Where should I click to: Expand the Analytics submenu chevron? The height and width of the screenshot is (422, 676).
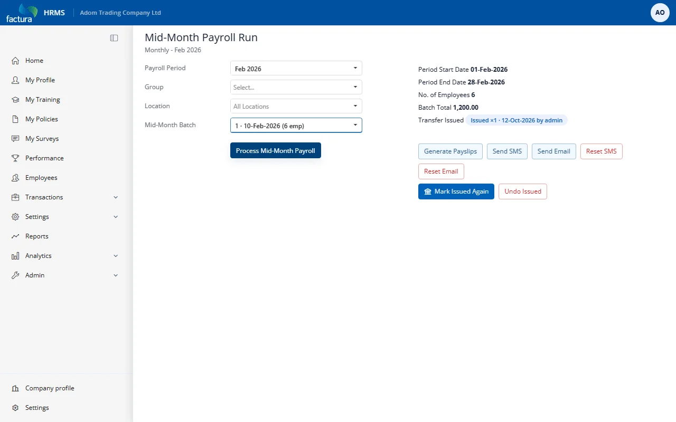116,256
